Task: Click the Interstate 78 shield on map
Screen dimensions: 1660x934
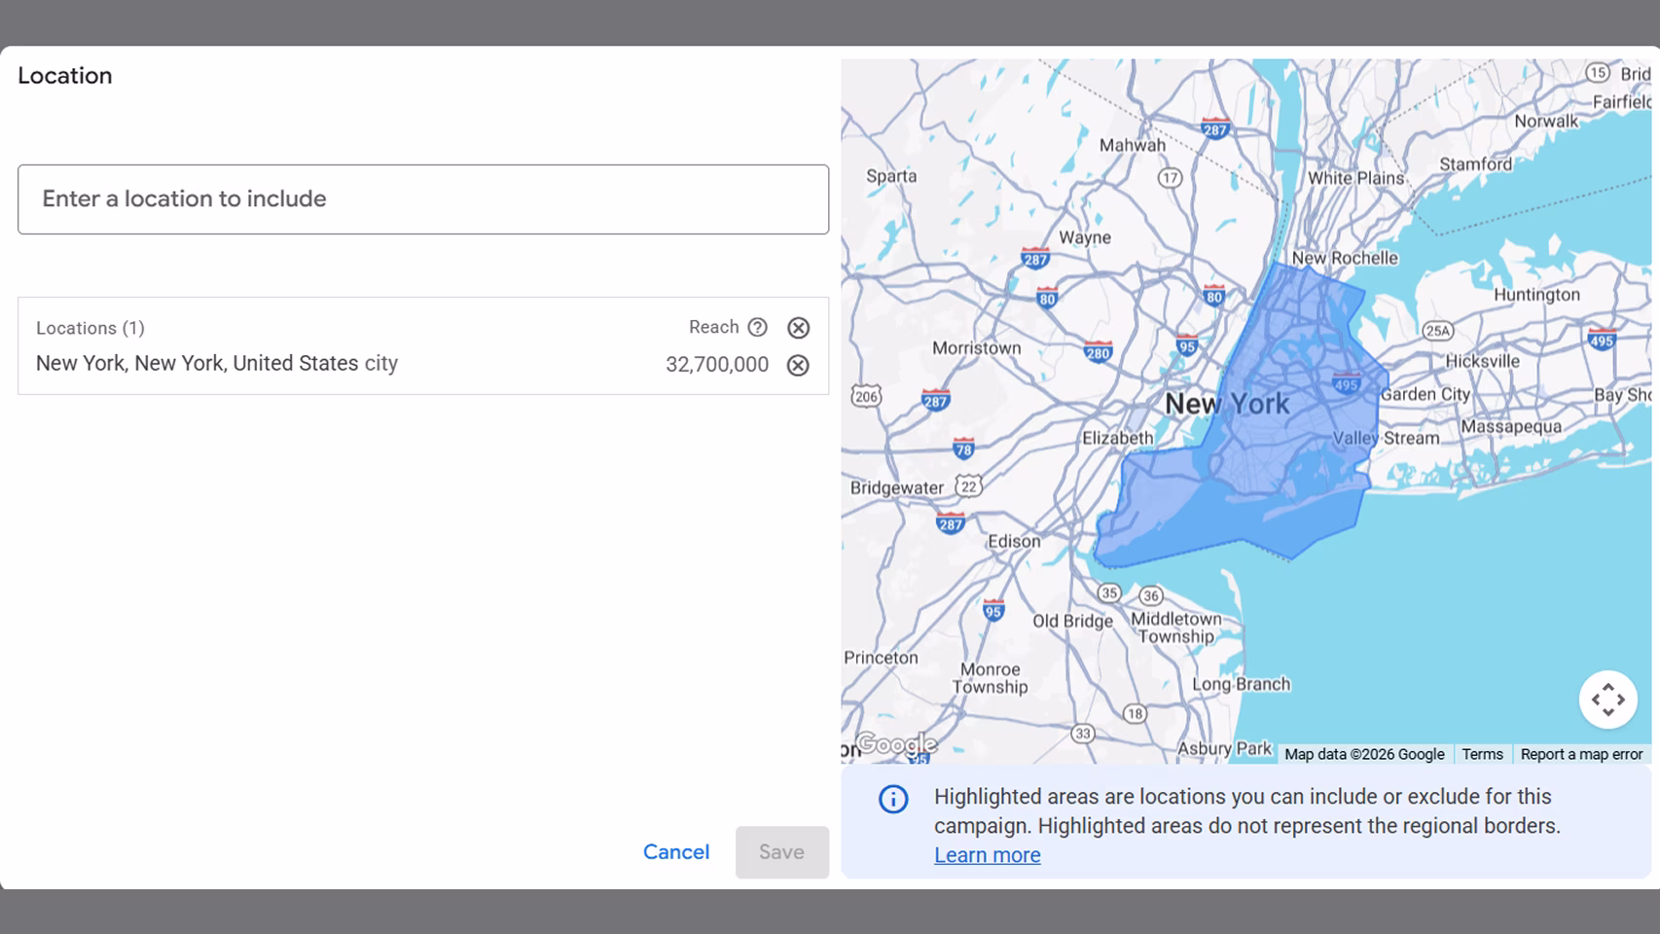Action: pyautogui.click(x=963, y=448)
